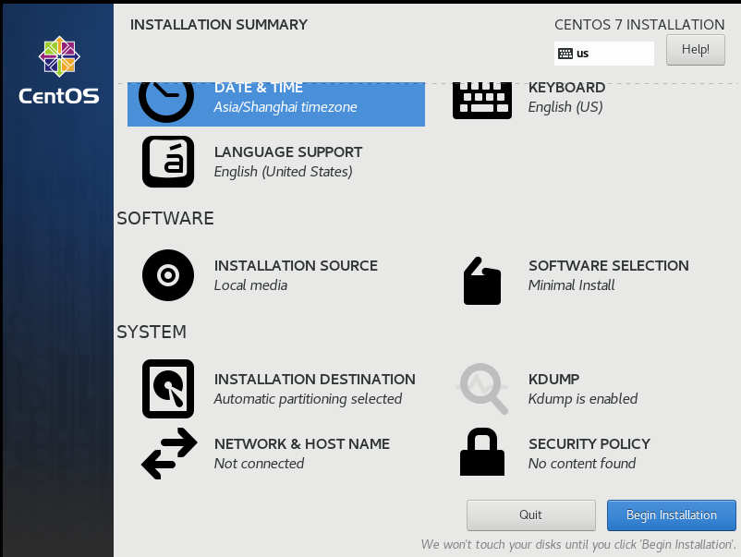The height and width of the screenshot is (557, 741).
Task: Click 'English (US)' keyboard status
Action: 565,107
